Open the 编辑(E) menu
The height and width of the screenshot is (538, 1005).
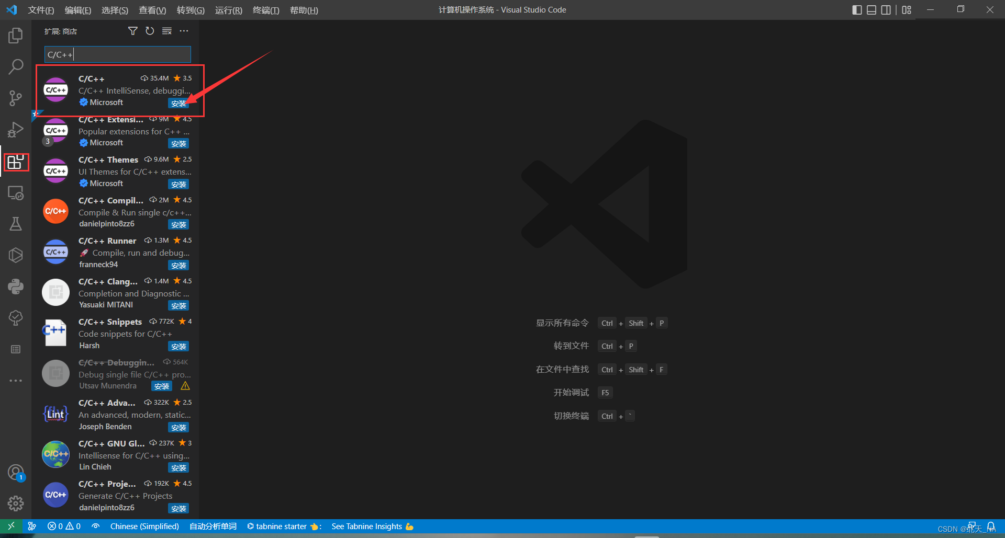pyautogui.click(x=78, y=10)
